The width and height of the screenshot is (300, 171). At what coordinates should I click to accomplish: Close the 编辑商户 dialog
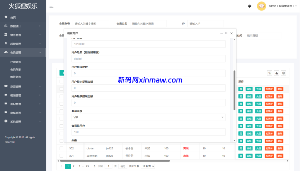[x=231, y=33]
